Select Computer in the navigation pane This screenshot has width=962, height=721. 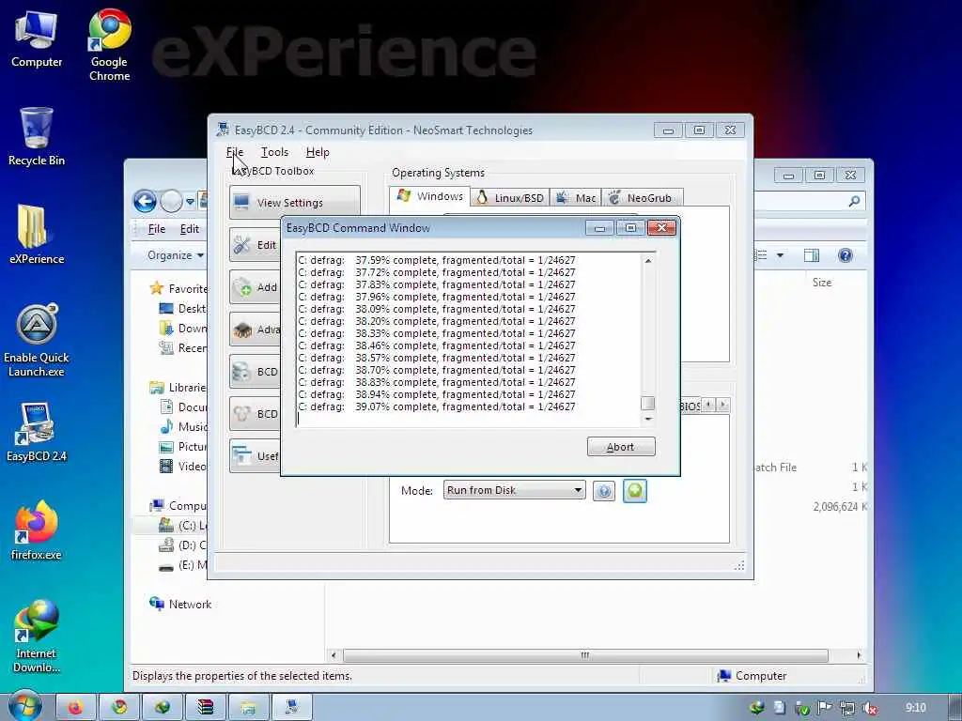(x=178, y=506)
